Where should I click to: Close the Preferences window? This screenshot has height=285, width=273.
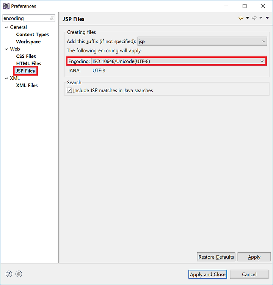point(263,6)
